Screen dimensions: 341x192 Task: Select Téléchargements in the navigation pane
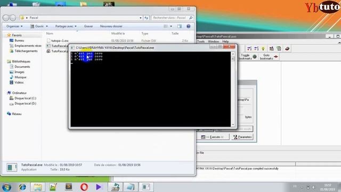[23, 51]
